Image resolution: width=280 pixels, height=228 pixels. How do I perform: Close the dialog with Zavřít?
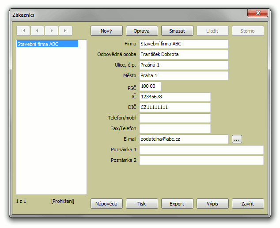click(x=248, y=204)
